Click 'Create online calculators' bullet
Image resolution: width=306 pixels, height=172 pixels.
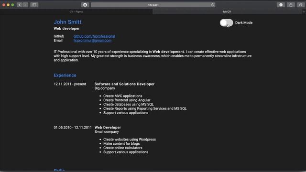click(x=123, y=148)
